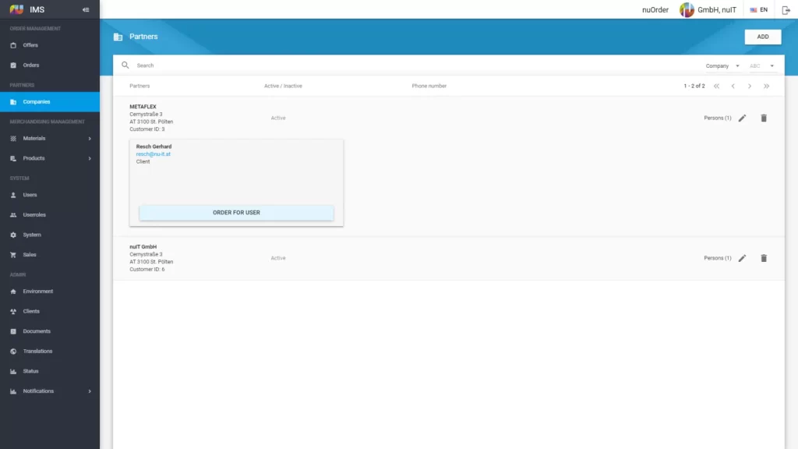
Task: Click the logout icon in top bar
Action: 786,10
